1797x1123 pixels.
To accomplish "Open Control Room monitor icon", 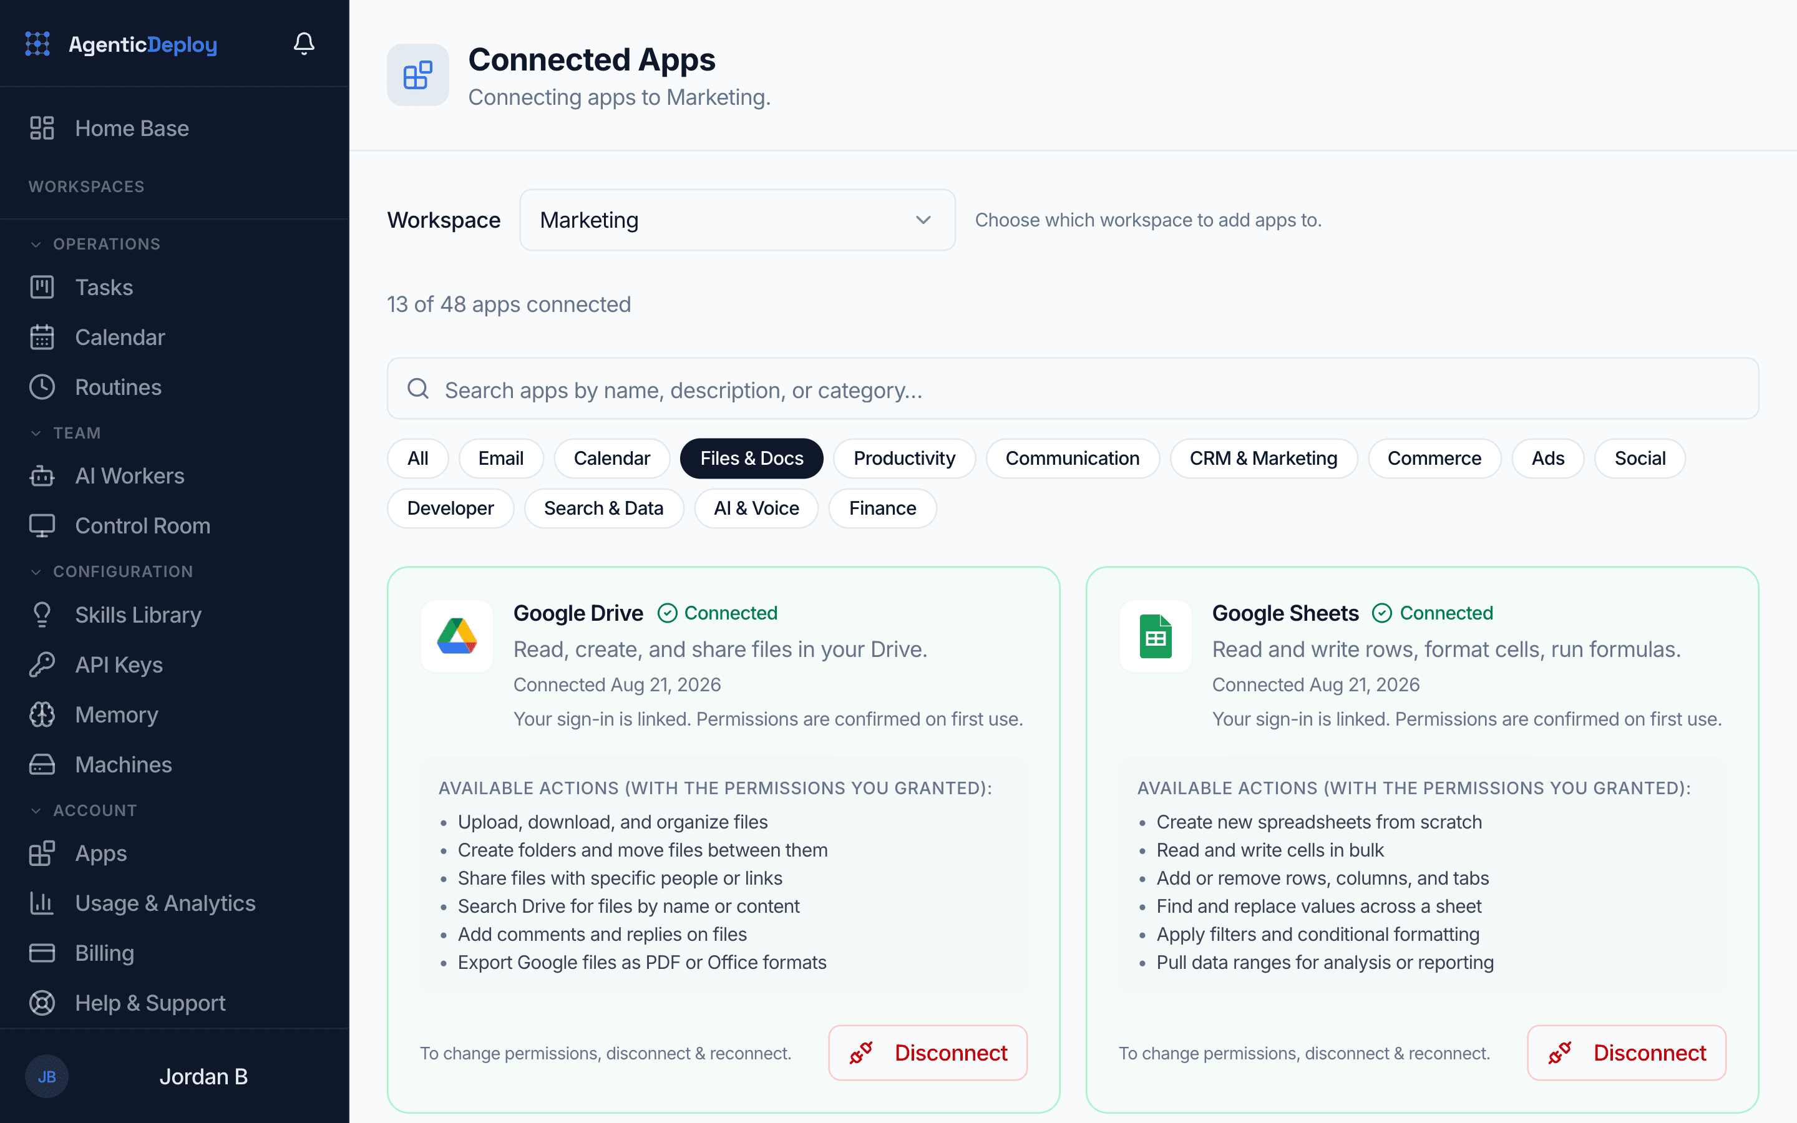I will click(x=42, y=526).
